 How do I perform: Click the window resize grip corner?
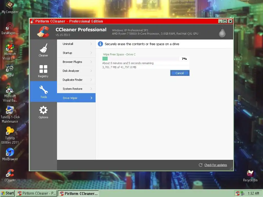pos(231,169)
